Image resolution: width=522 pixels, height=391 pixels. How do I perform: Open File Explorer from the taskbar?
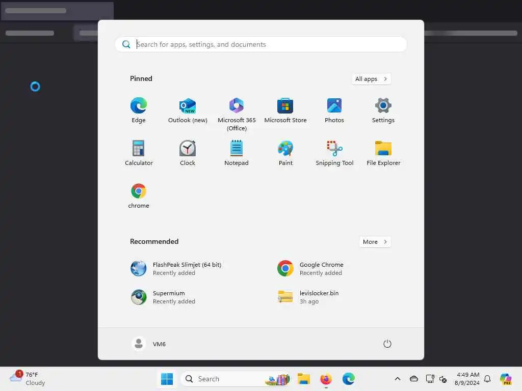click(304, 379)
